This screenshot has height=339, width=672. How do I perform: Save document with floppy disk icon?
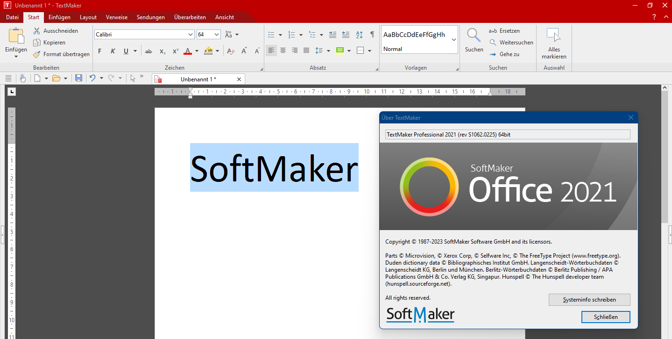(x=78, y=78)
